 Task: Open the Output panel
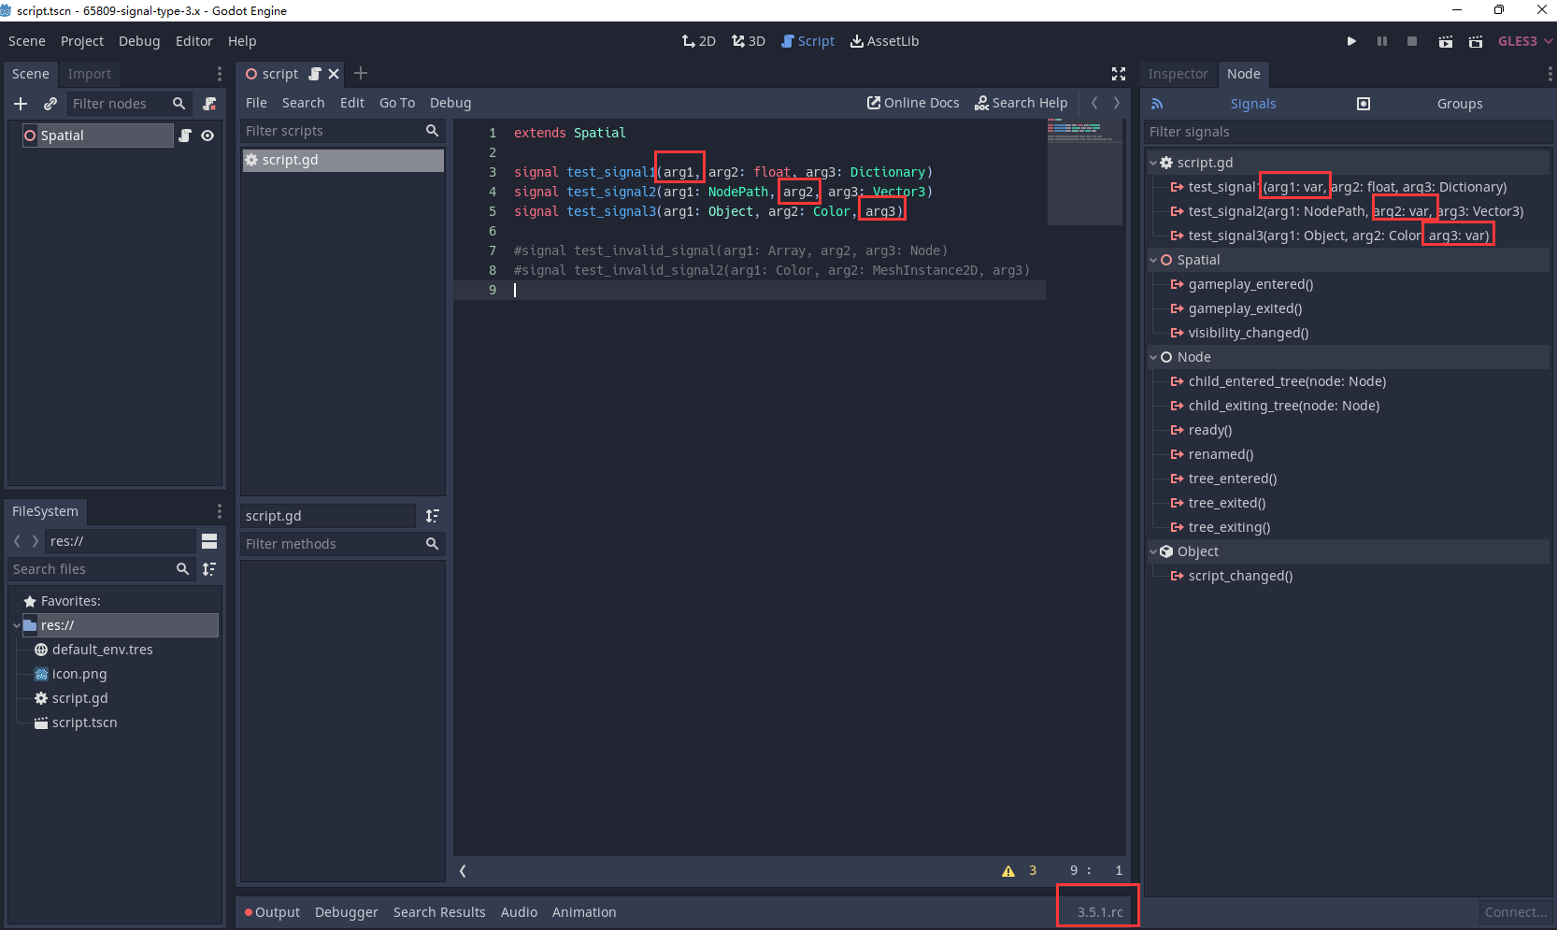pos(272,912)
